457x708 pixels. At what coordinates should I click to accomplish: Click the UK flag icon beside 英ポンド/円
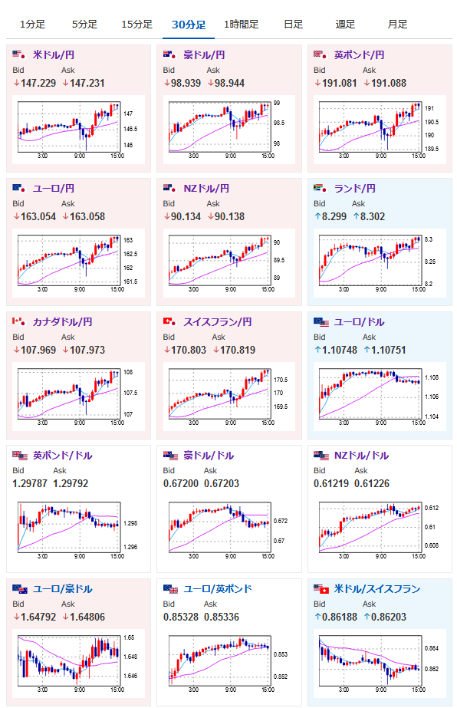(x=321, y=54)
